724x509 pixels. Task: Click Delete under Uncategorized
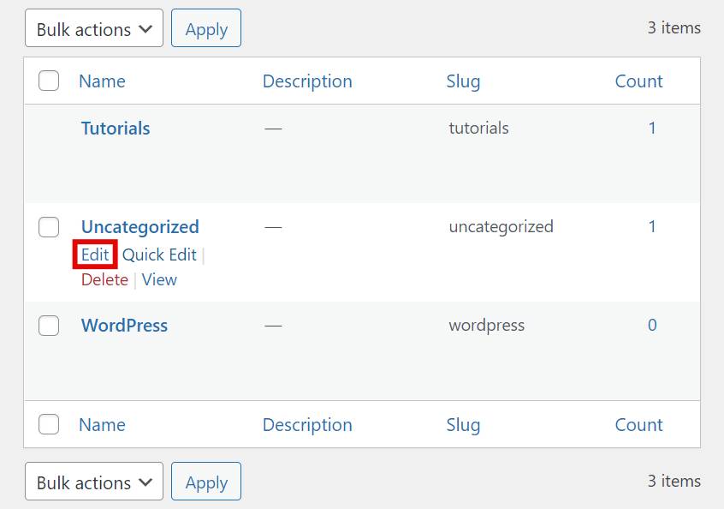[x=104, y=279]
